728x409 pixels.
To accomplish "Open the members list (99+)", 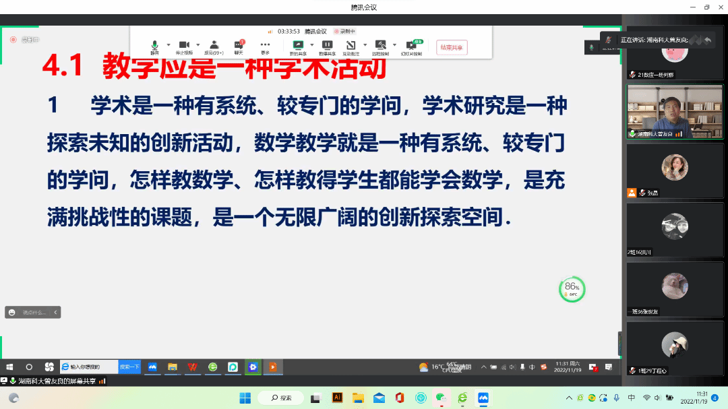I will [x=214, y=46].
